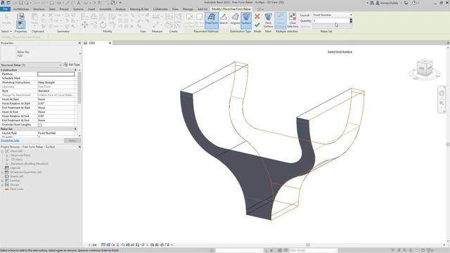Expand the Groups tree node
Screen dimensions: 450x253
(x=2, y=185)
